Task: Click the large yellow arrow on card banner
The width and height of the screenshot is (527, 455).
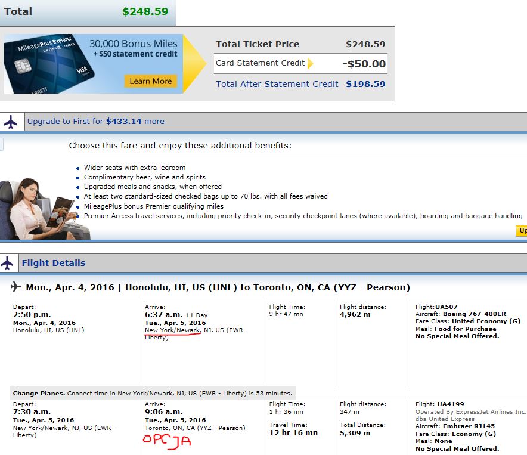Action: point(194,64)
